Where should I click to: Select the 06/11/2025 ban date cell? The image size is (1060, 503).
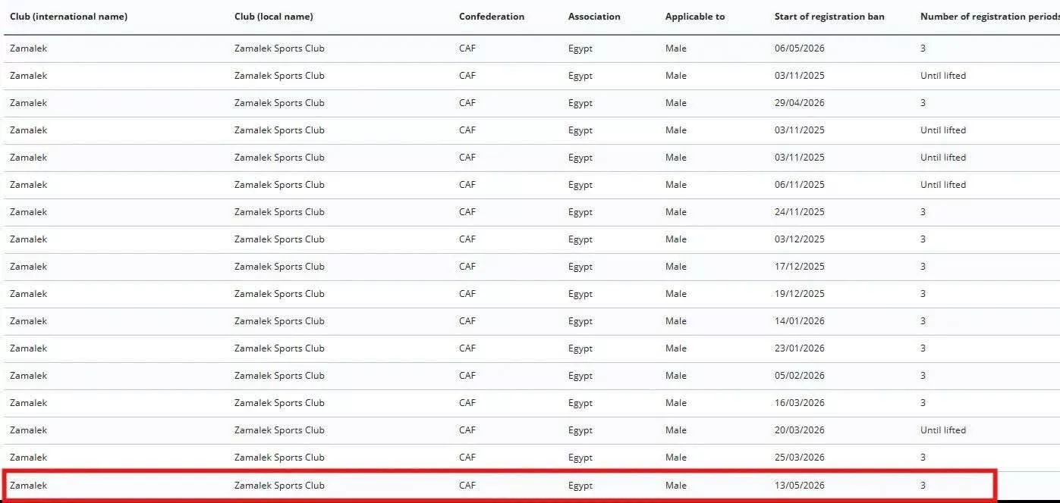800,185
